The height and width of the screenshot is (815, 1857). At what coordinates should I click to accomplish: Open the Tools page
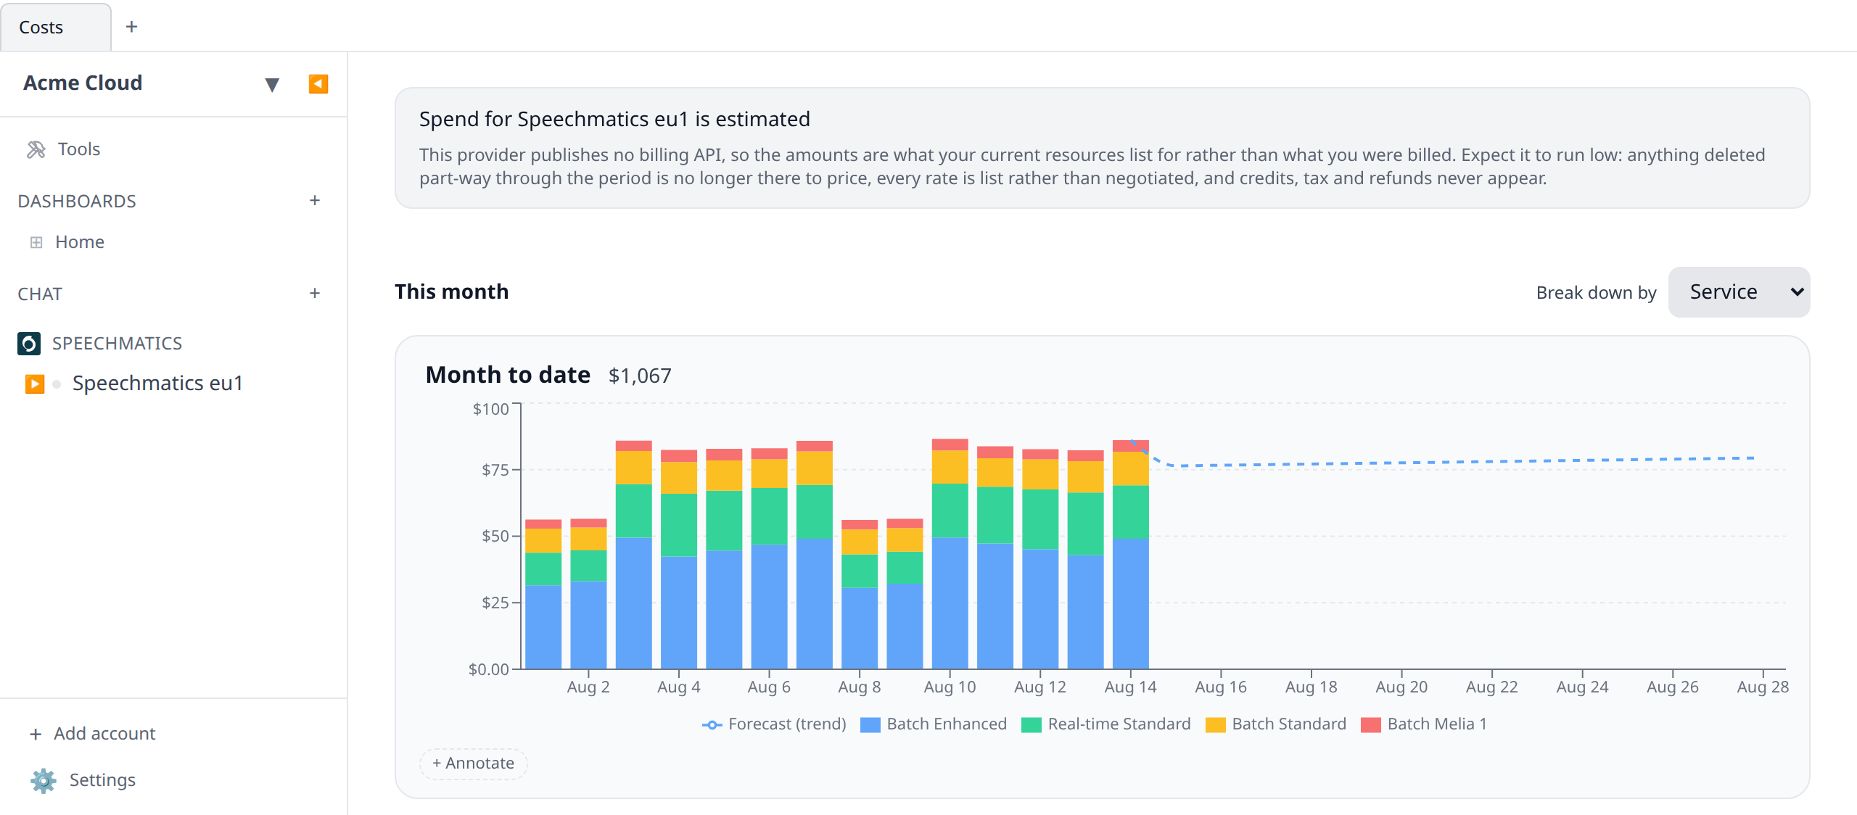tap(78, 149)
